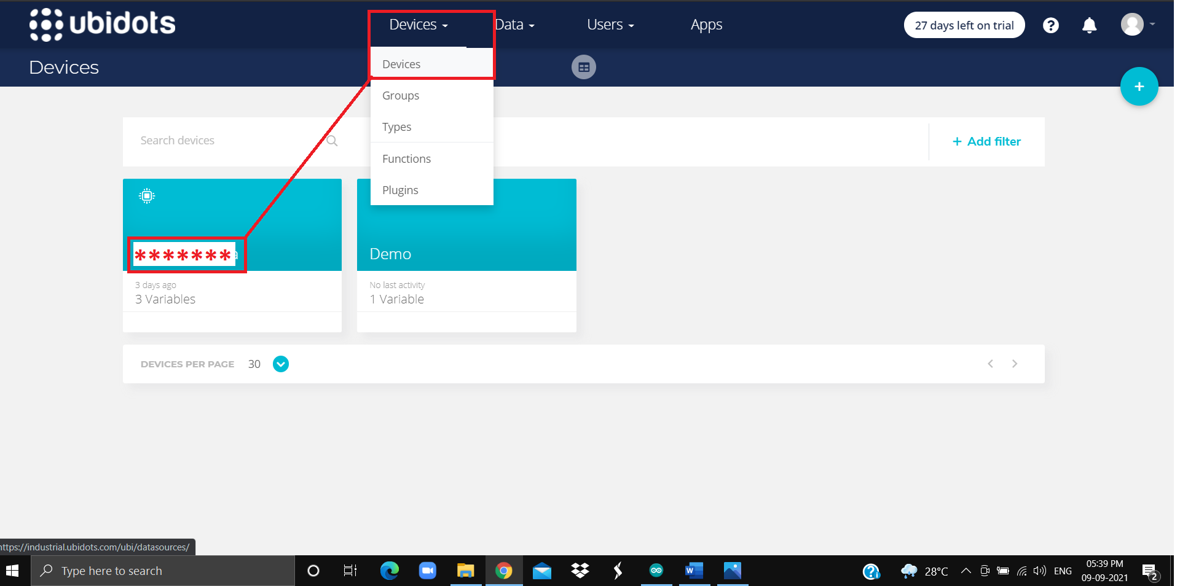Click the 1 Variable text
Screen dimensions: 1180x586
click(397, 299)
